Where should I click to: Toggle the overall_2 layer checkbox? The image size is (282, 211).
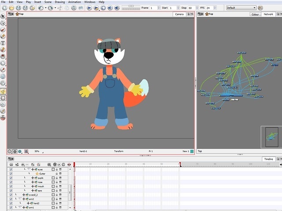pos(11,195)
